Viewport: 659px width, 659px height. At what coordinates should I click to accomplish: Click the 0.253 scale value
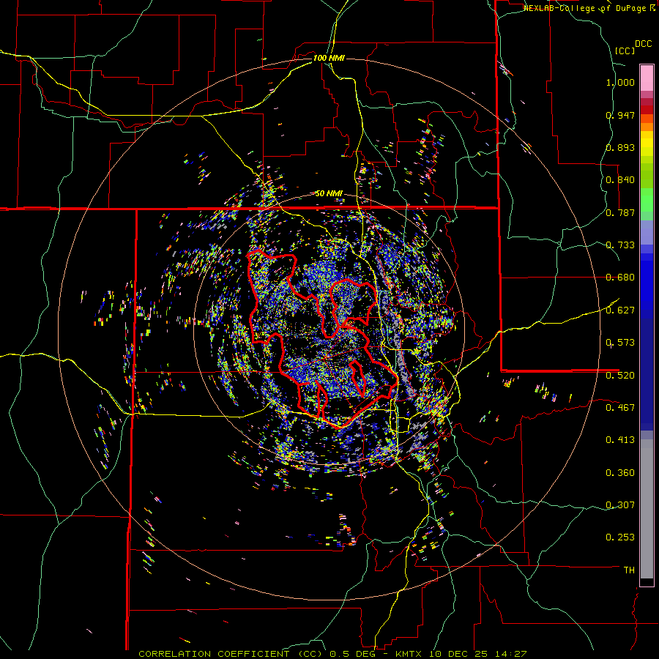[x=620, y=537]
